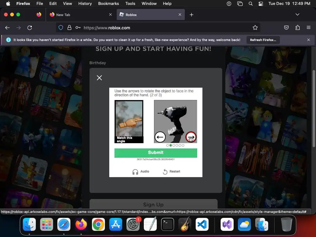Open Visual Studio Code from Dock
Screen dimensions: 316x237
pyautogui.click(x=202, y=224)
